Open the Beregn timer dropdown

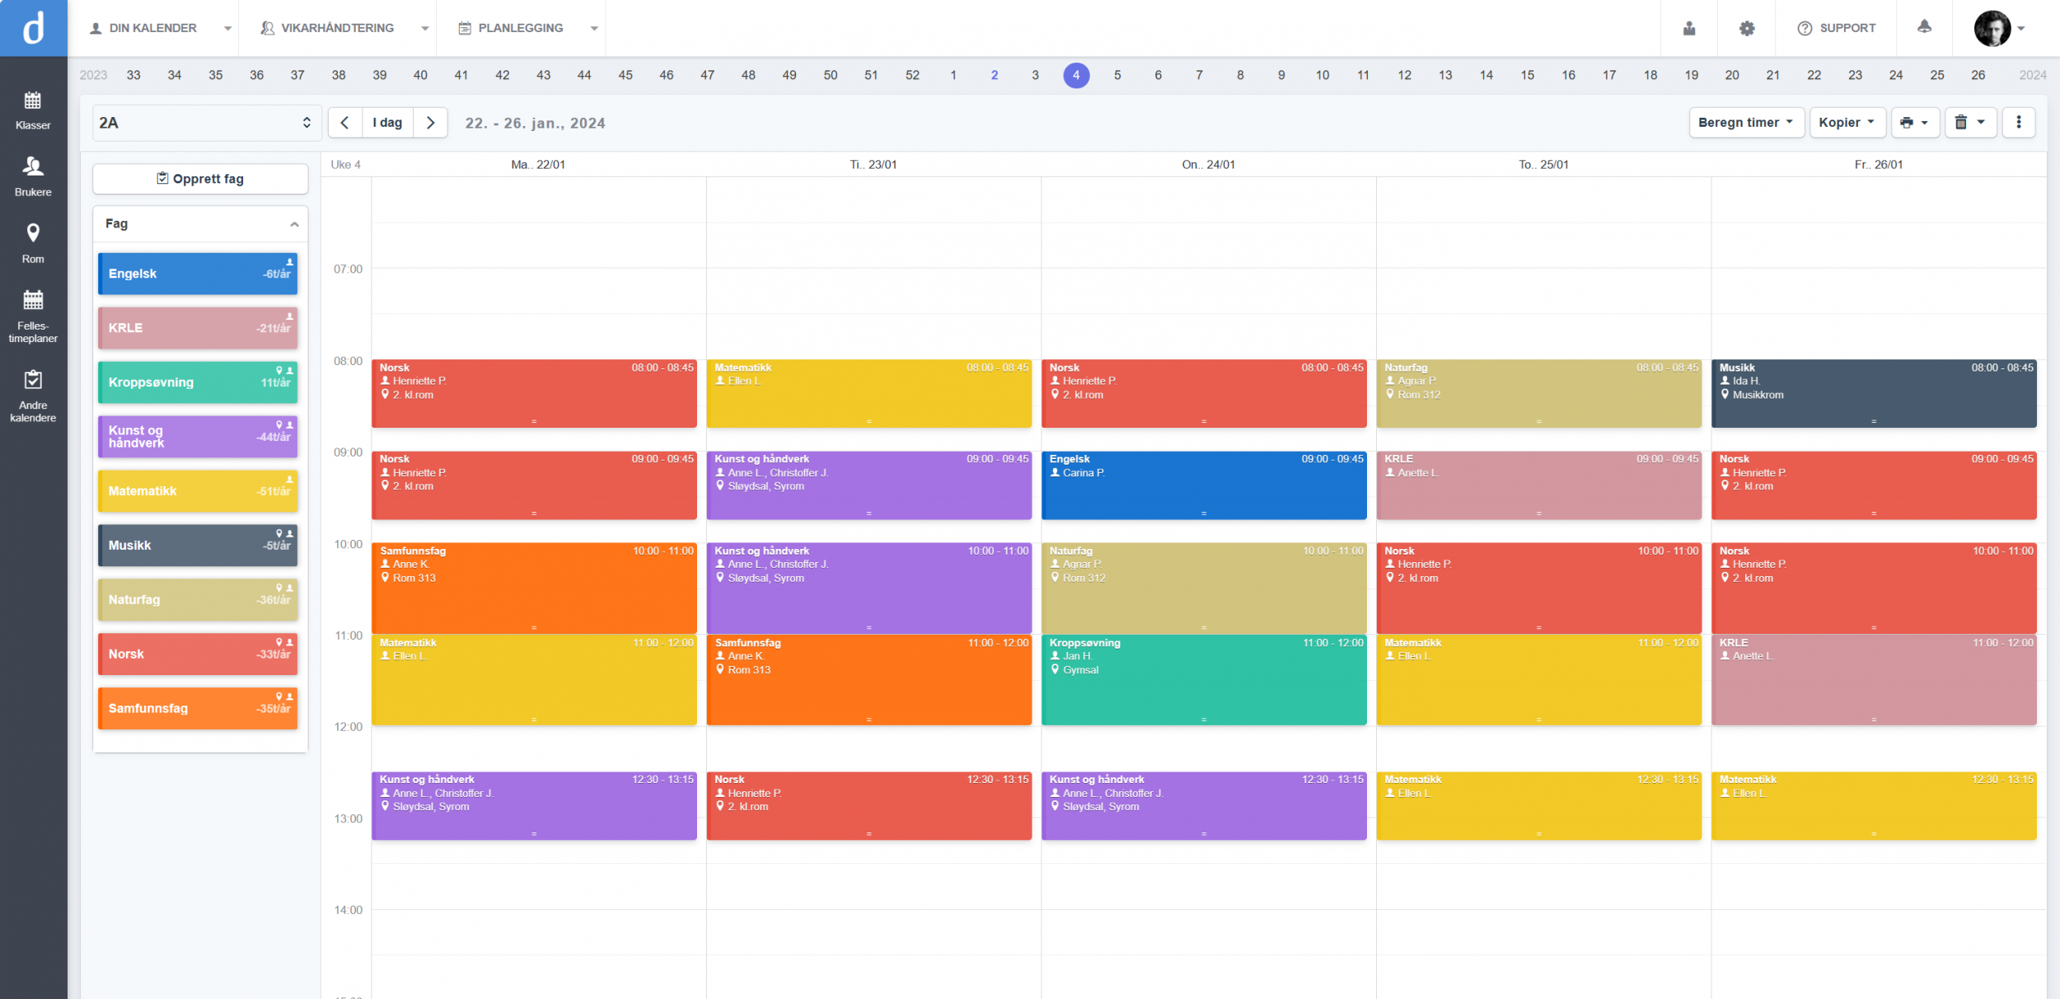[x=1747, y=122]
